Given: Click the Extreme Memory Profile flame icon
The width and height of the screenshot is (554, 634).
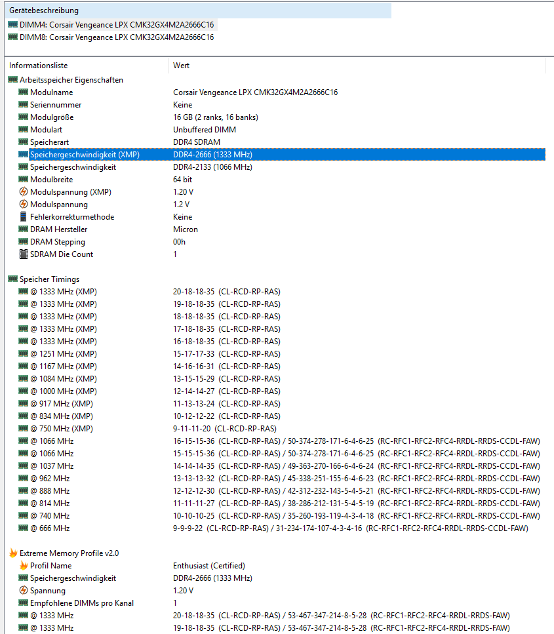Looking at the screenshot, I should pos(13,553).
